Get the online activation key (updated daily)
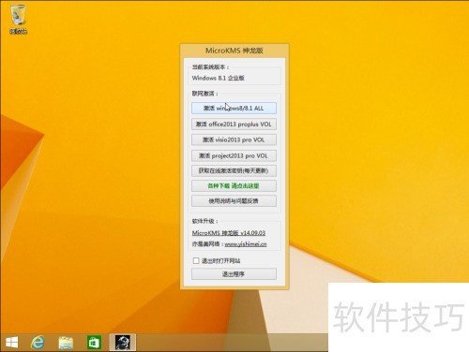 (x=234, y=170)
